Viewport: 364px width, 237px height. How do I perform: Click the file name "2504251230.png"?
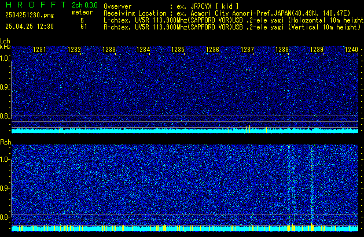(30, 15)
